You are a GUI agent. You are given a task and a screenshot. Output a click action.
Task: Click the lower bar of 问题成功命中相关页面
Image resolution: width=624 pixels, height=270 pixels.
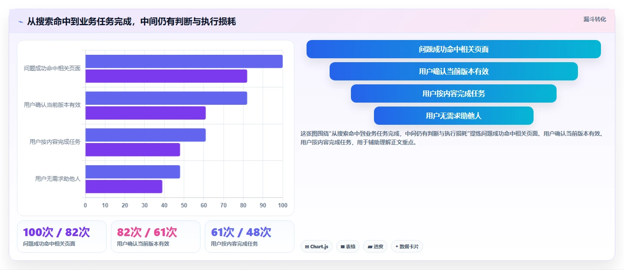click(x=166, y=76)
